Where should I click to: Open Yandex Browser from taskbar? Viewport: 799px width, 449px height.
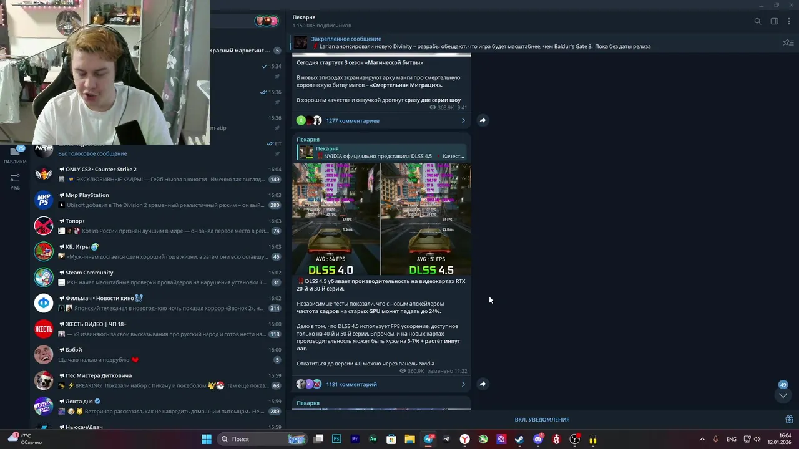tap(465, 439)
